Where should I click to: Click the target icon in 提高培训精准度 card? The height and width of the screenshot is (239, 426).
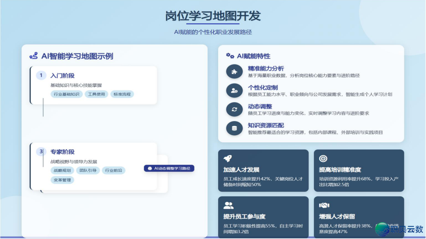[323, 158]
